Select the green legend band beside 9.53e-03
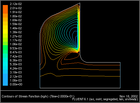Screen dimensions: 140x103 pos(5,48)
